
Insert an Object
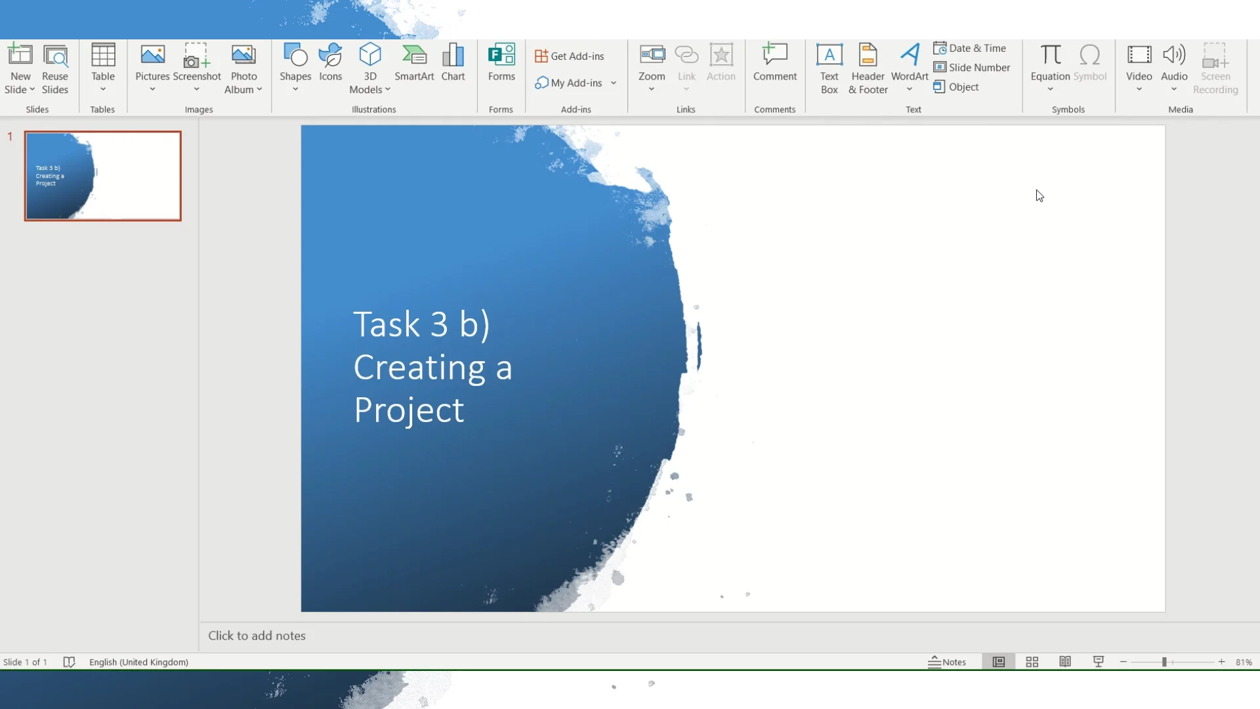pyautogui.click(x=955, y=87)
